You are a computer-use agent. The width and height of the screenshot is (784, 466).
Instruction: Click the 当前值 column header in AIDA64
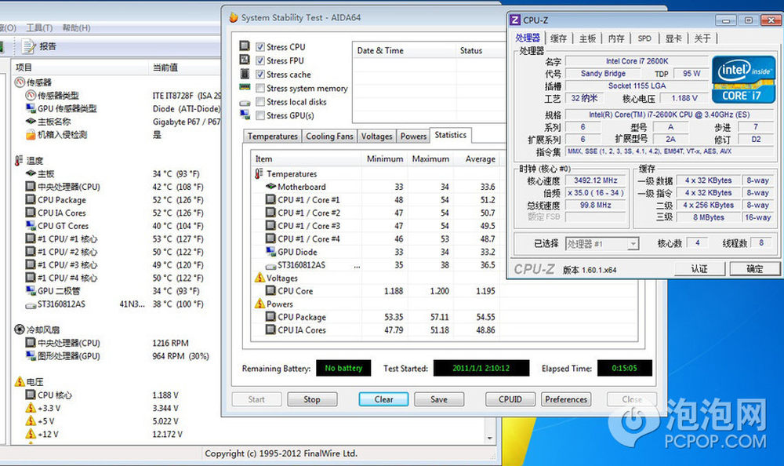184,67
